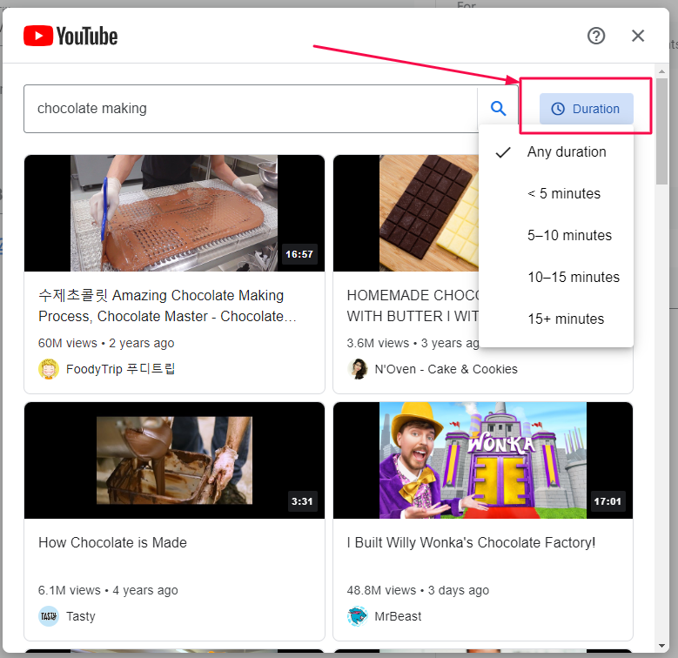The image size is (678, 658).
Task: Click channel name N'Oven - Cake & Cookies
Action: pyautogui.click(x=446, y=369)
